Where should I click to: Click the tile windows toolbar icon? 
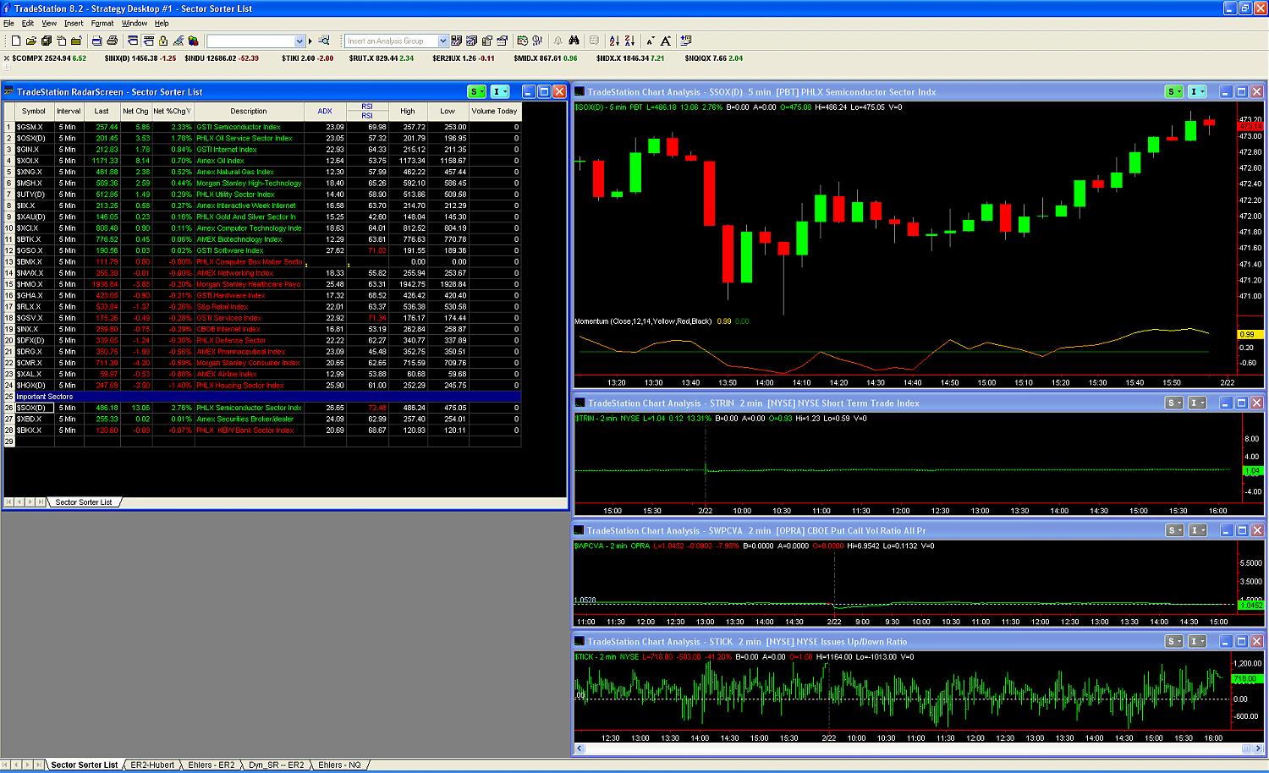tap(148, 41)
